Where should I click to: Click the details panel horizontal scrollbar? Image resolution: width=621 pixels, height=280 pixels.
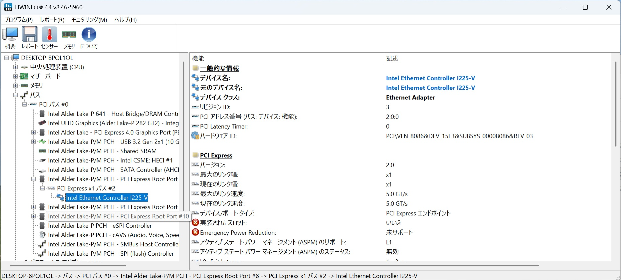369,265
